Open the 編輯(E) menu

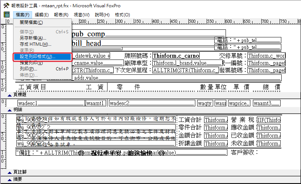pyautogui.click(x=42, y=15)
